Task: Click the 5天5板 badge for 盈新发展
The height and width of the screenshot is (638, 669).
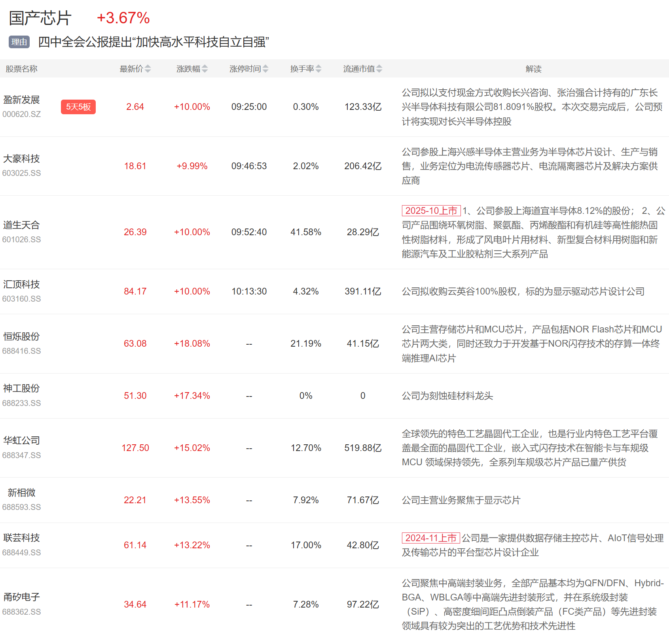Action: tap(78, 107)
